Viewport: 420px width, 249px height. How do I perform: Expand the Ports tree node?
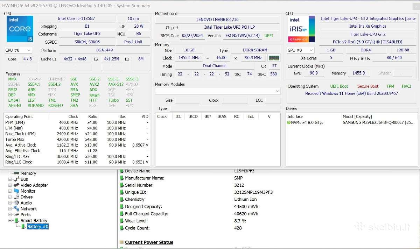coord(10,214)
